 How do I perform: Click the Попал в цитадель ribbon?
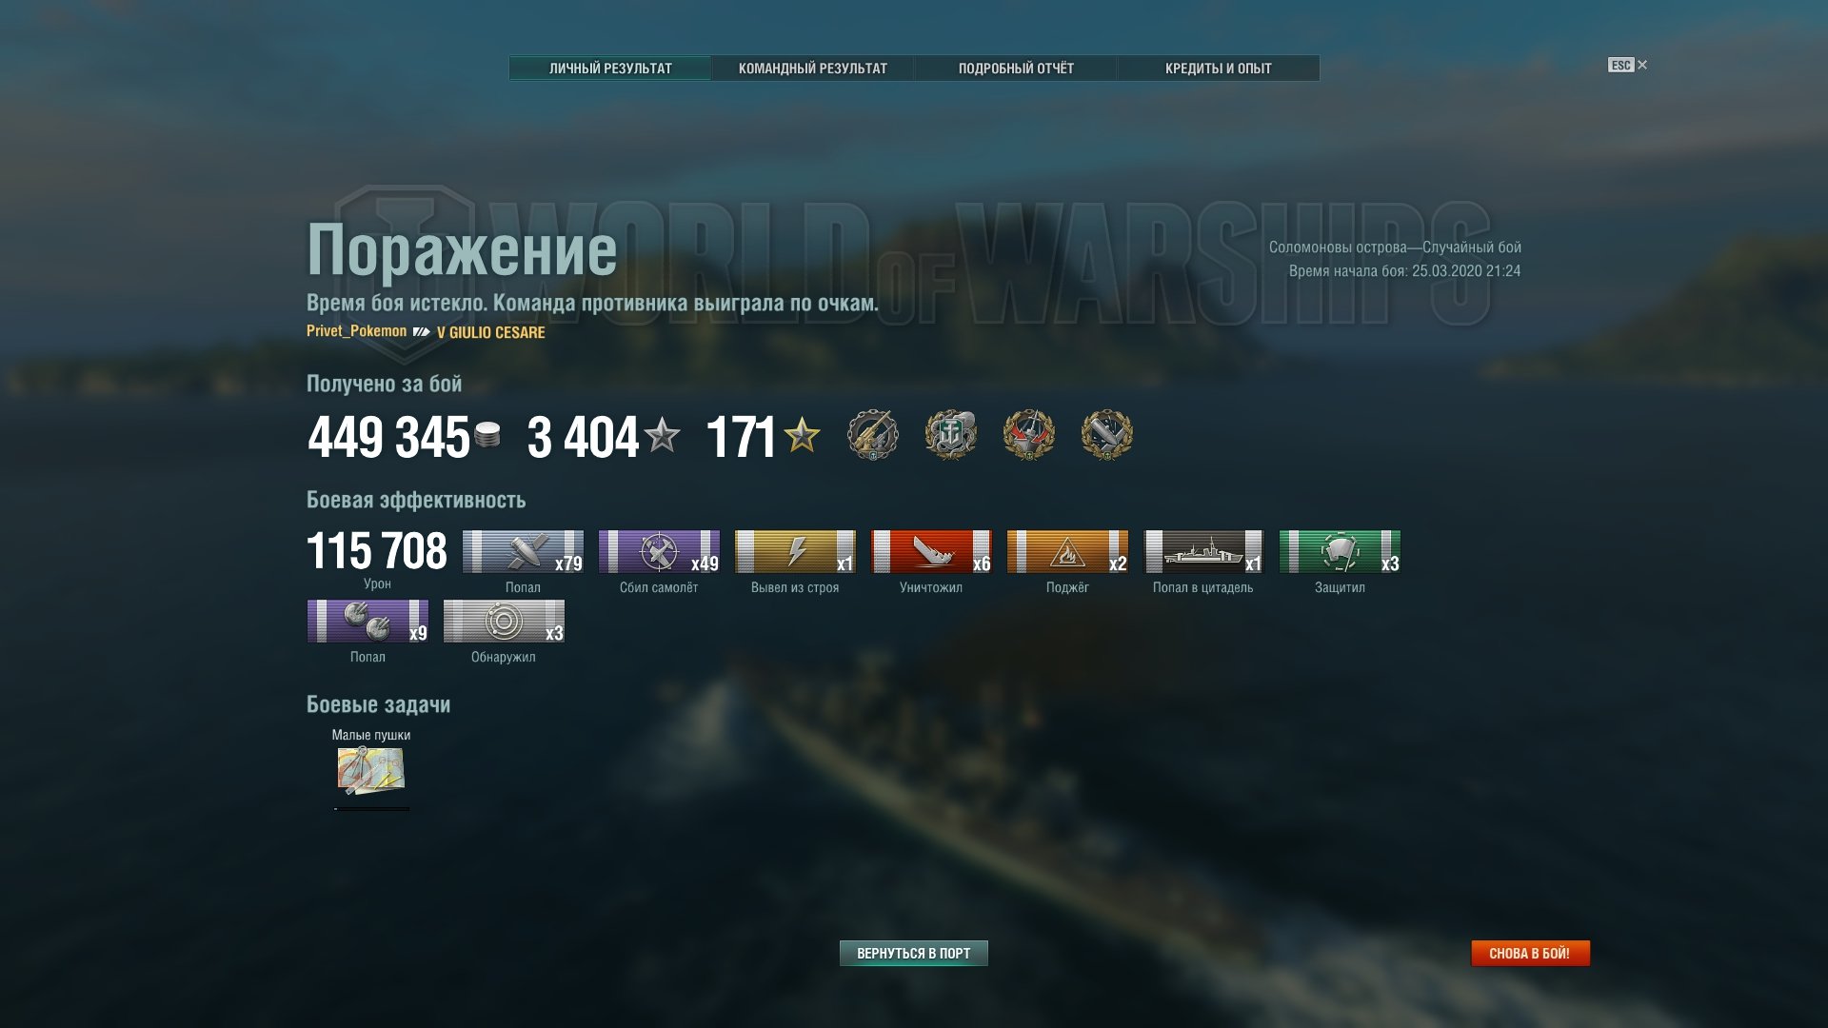1203,552
